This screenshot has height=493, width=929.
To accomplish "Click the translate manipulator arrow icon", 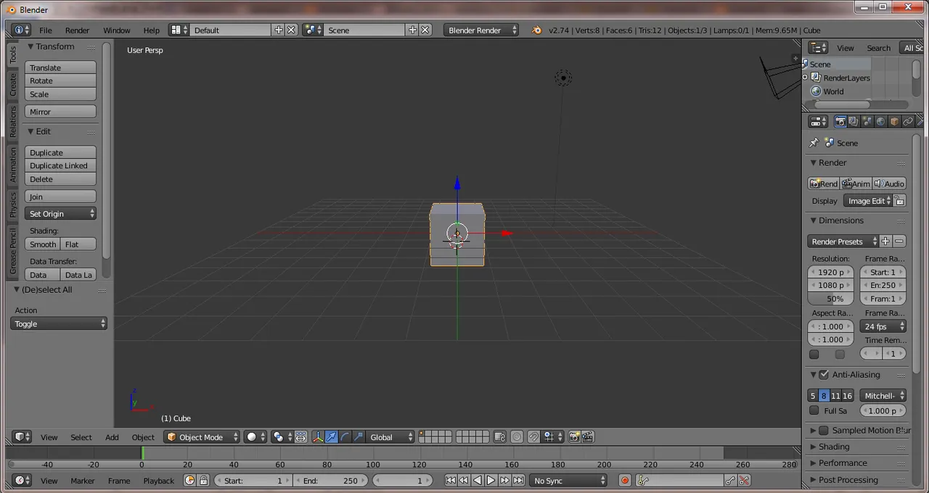I will pyautogui.click(x=331, y=437).
